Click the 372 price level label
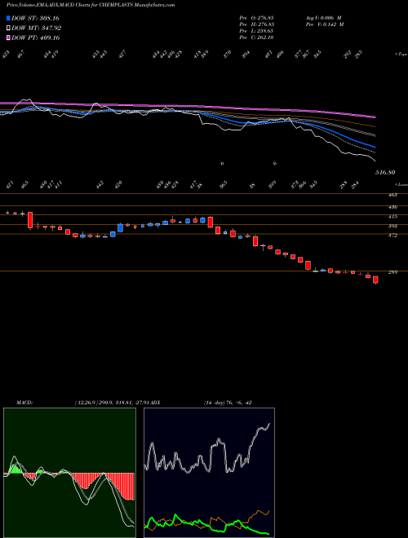 click(392, 236)
